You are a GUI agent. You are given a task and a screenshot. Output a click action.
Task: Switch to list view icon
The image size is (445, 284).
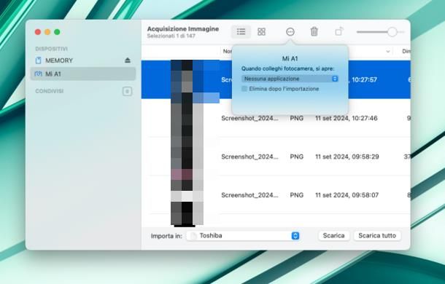tap(241, 32)
